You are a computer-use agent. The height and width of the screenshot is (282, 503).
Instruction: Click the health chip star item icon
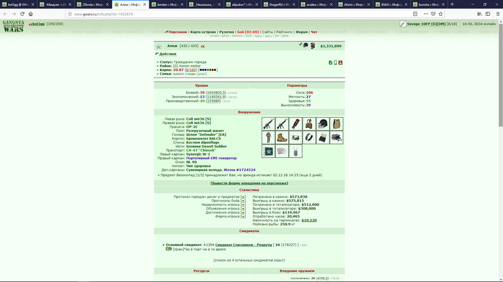[x=268, y=151]
